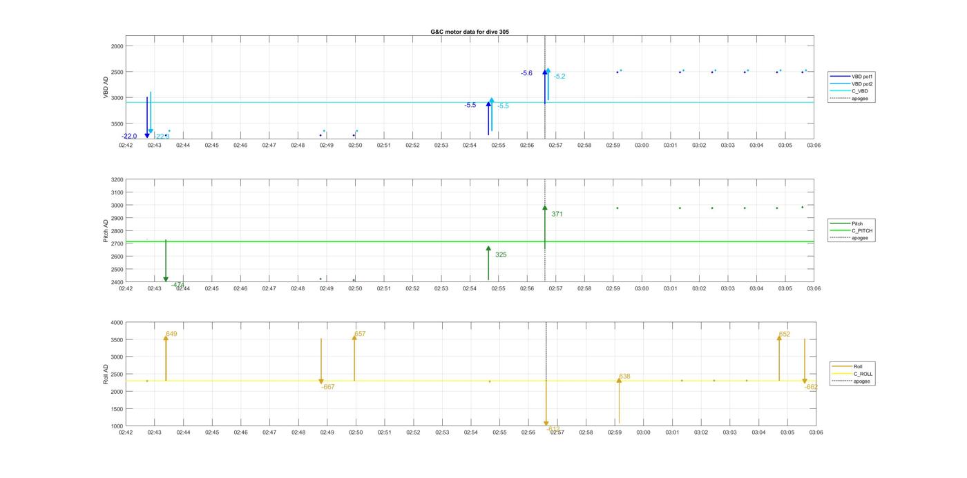Click the '02:50' time tick under Pitch plot
This screenshot has height=478, width=967.
click(355, 288)
